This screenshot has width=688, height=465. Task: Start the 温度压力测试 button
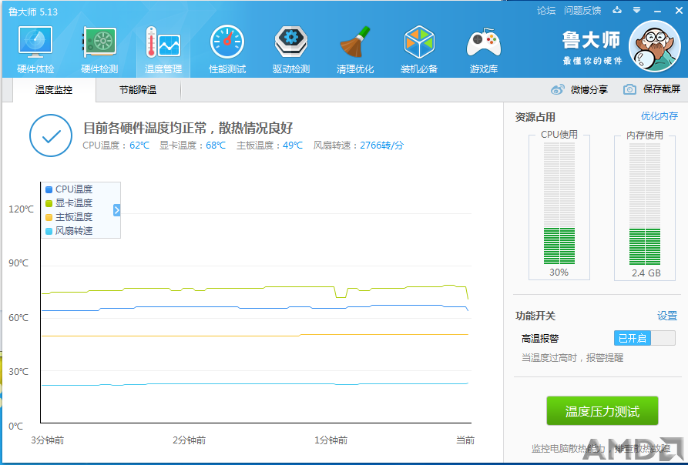(602, 411)
